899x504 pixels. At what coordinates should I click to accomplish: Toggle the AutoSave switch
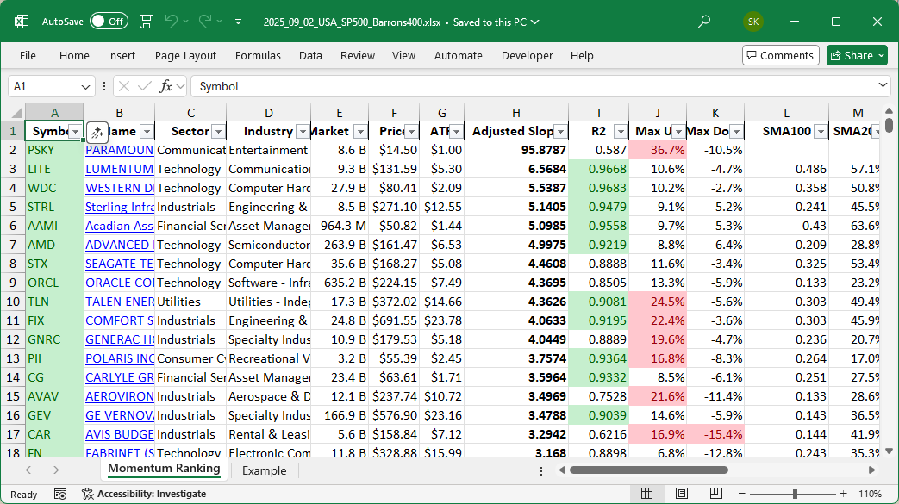point(109,22)
